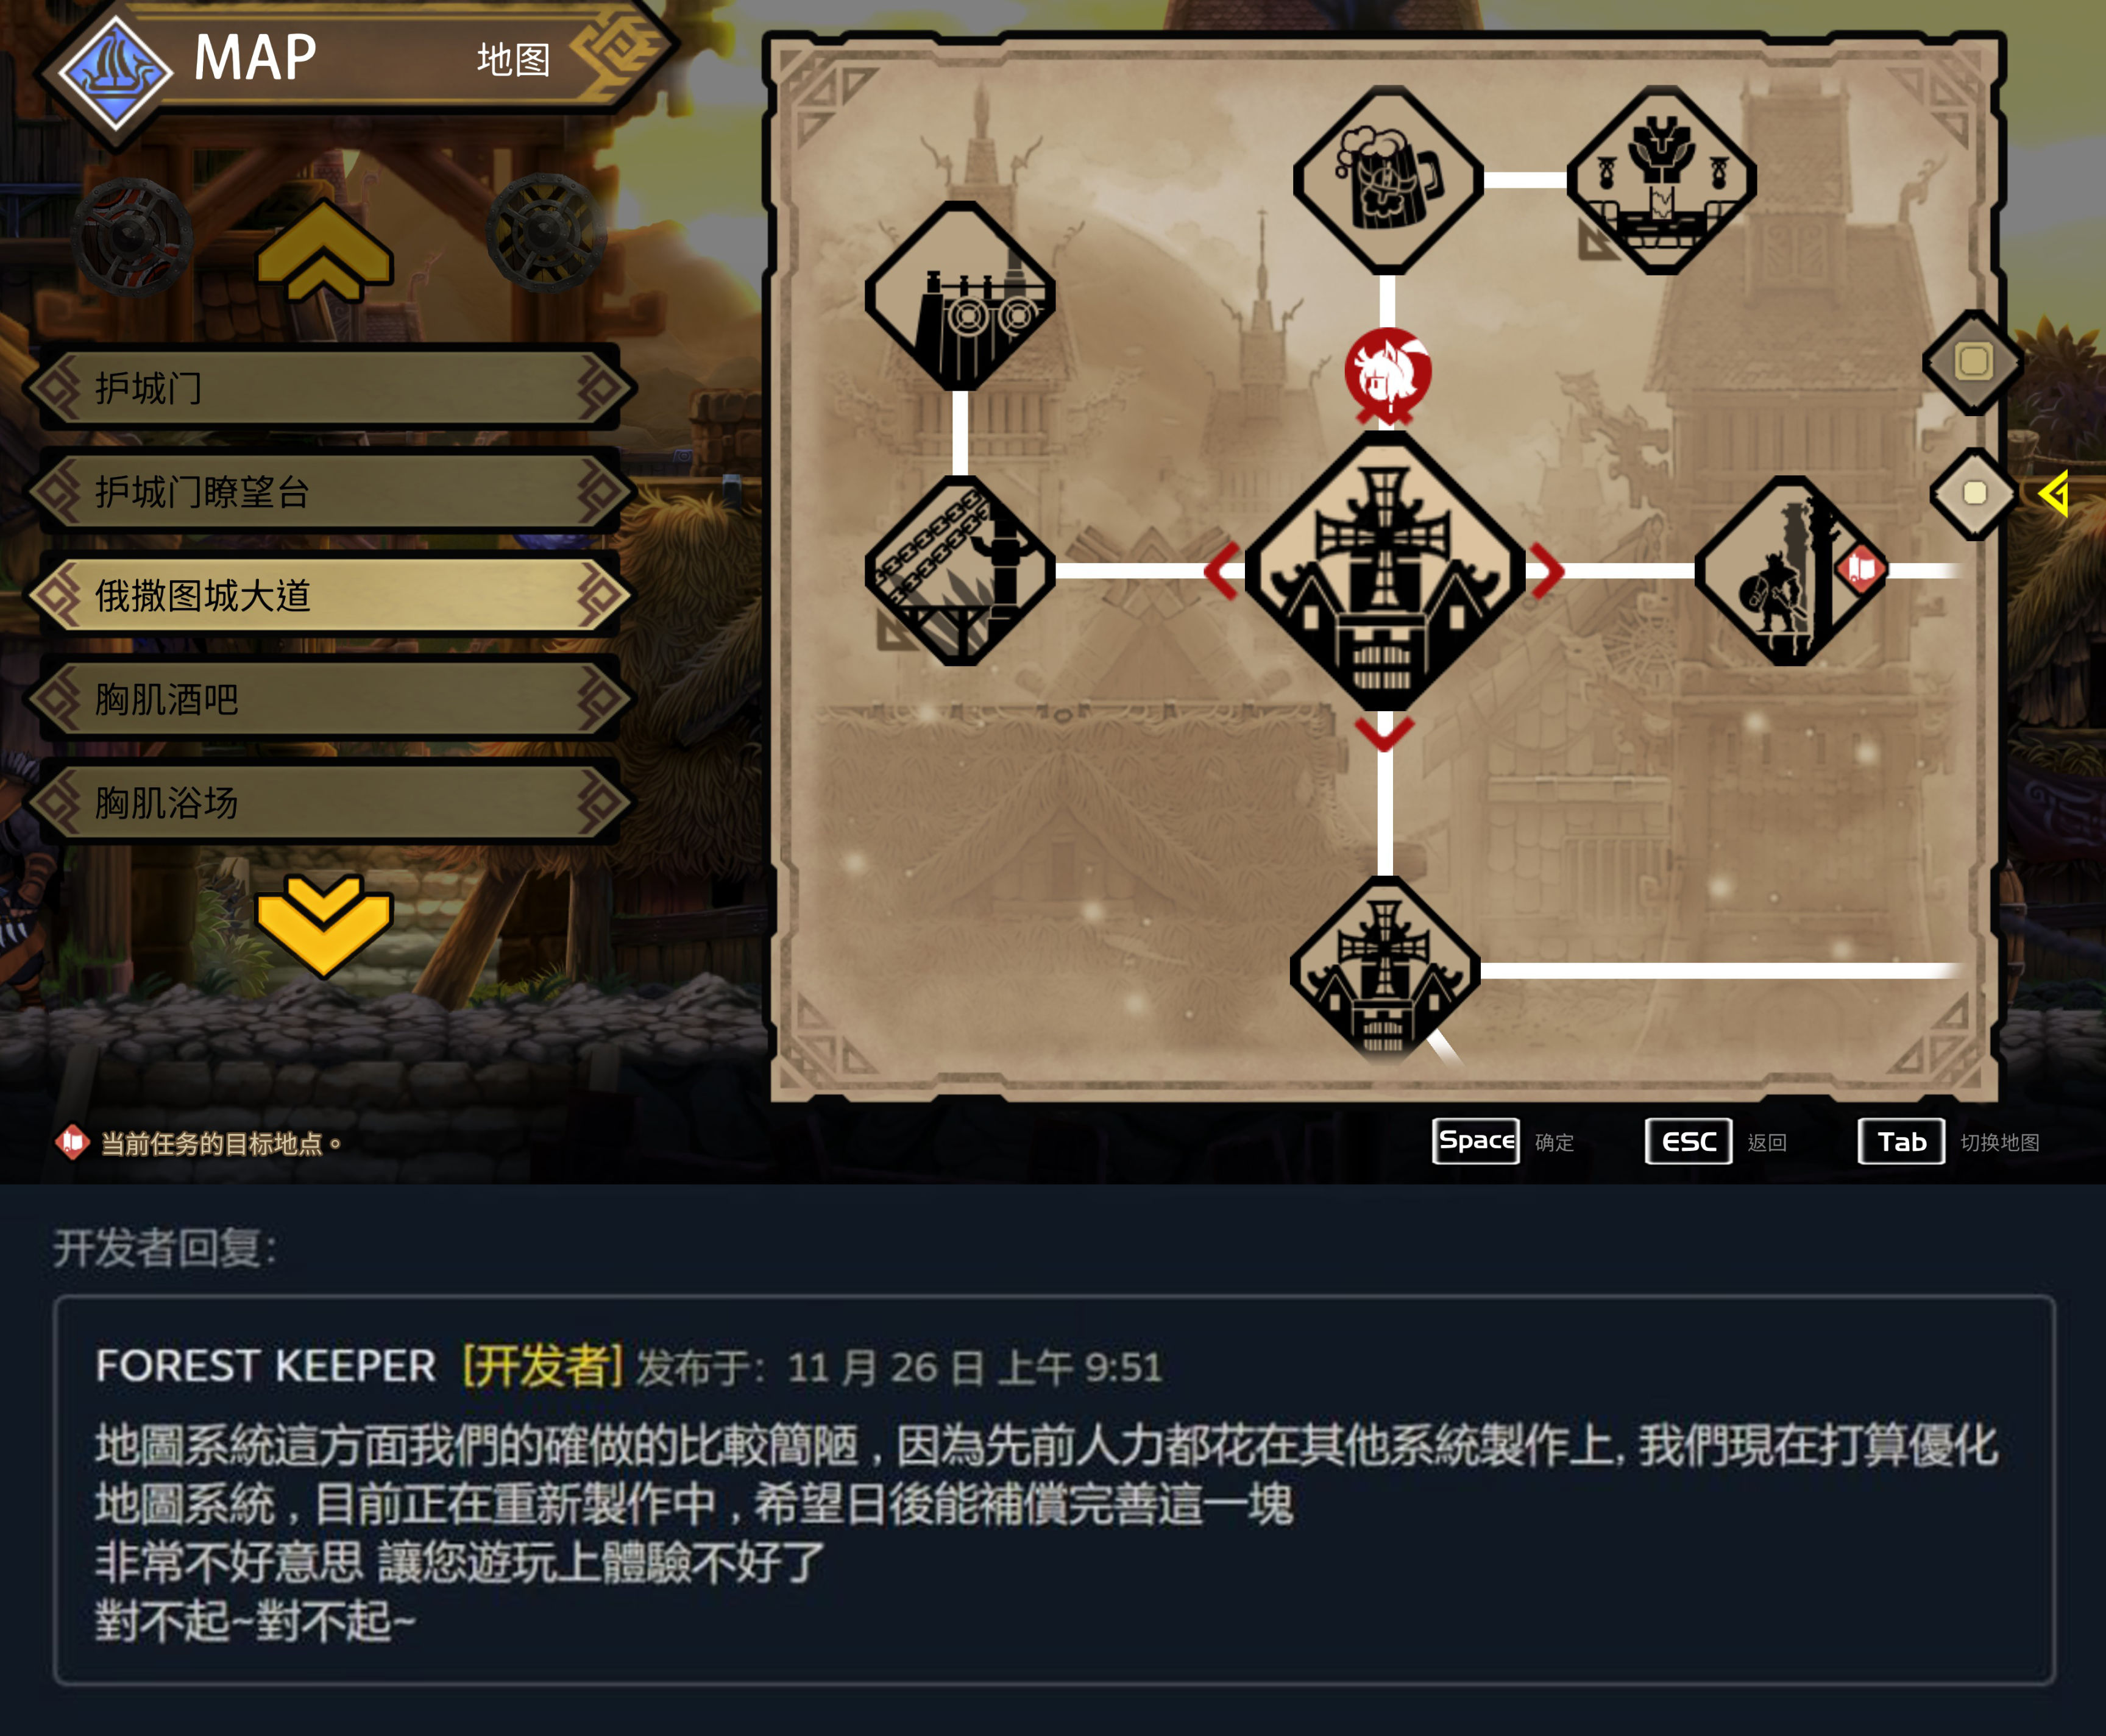Click the large central windmill town node
The width and height of the screenshot is (2106, 1736).
pyautogui.click(x=1385, y=570)
